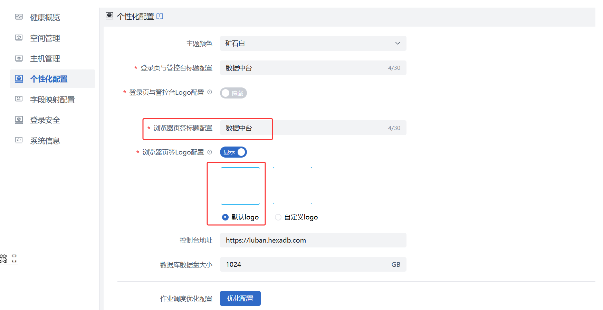Viewport: 603px width, 310px height.
Task: Click the 字段映射配置 sidebar icon
Action: (19, 100)
